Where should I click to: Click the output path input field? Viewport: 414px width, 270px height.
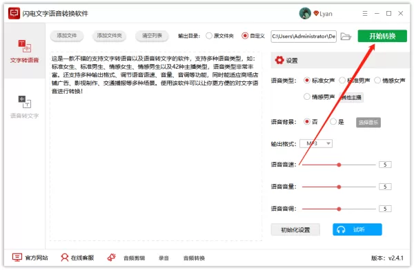tap(304, 36)
